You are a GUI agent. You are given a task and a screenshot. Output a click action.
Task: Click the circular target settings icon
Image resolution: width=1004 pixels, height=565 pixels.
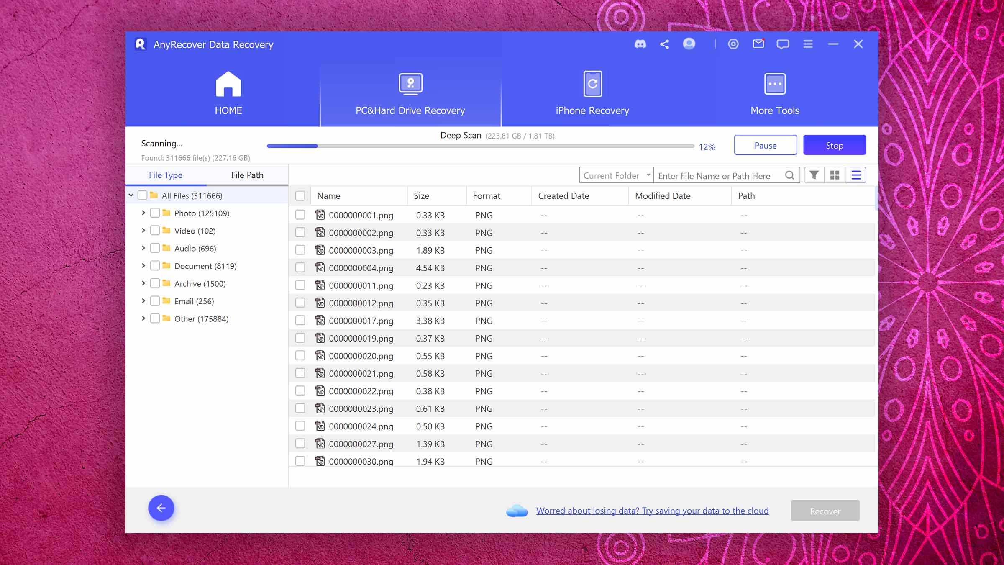pyautogui.click(x=733, y=44)
